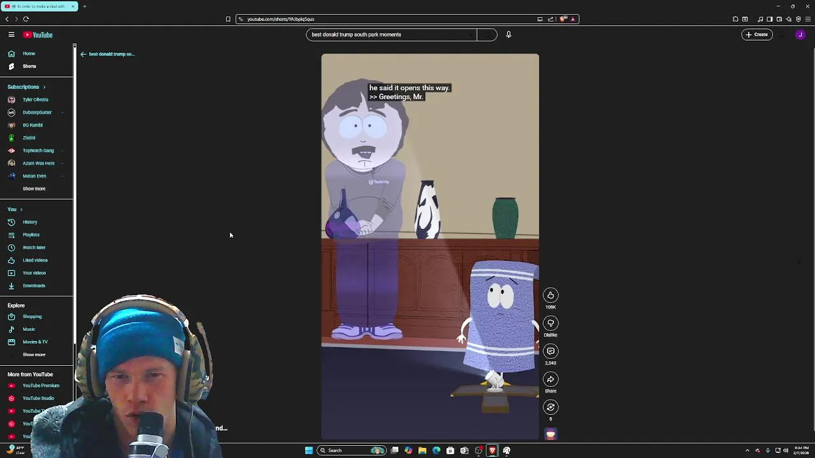Open the comments panel with 2,043 comments
The image size is (815, 458).
pos(551,351)
